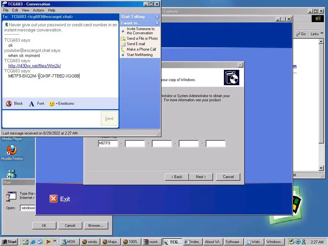The image size is (328, 246).
Task: Click the Back button in setup wizard
Action: coord(177,177)
